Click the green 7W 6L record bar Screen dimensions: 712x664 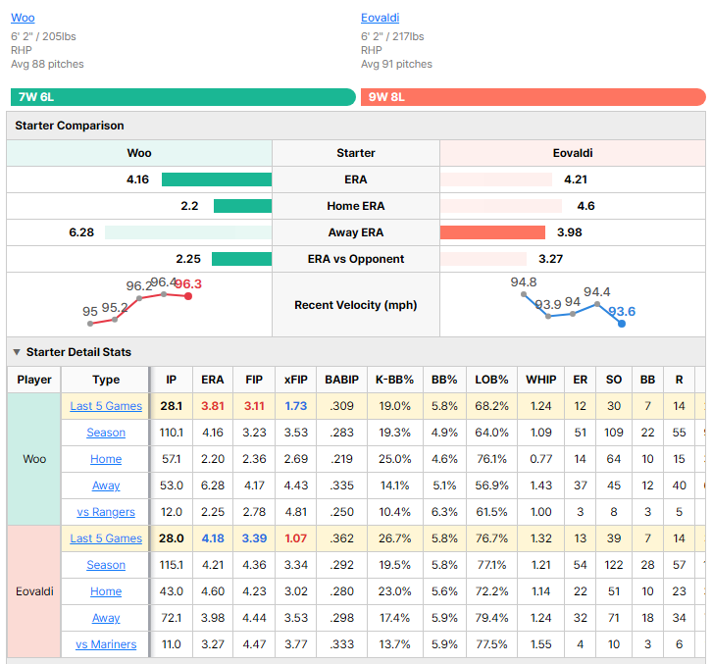[x=183, y=97]
